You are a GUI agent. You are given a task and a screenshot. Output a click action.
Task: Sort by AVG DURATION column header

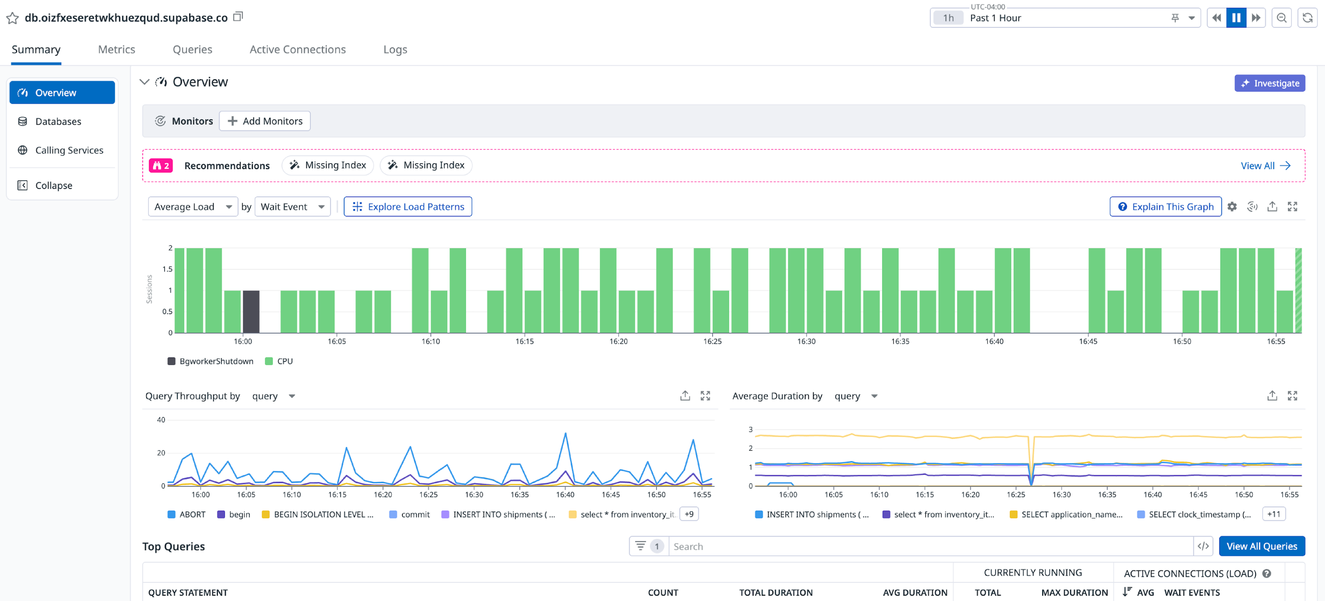915,592
